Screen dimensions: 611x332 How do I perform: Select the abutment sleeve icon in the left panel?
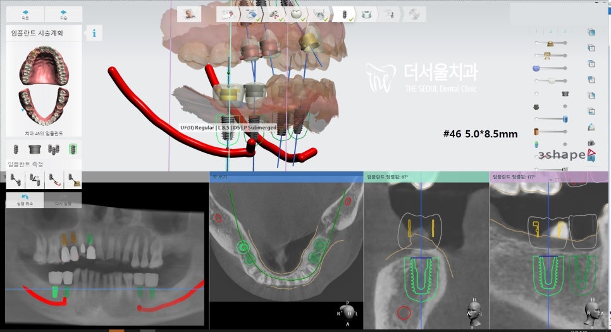click(x=34, y=150)
